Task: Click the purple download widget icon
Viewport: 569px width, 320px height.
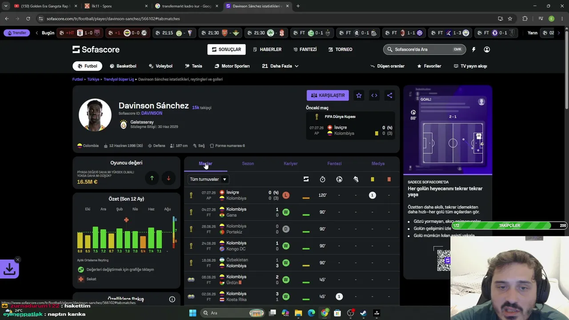Action: (x=9, y=269)
